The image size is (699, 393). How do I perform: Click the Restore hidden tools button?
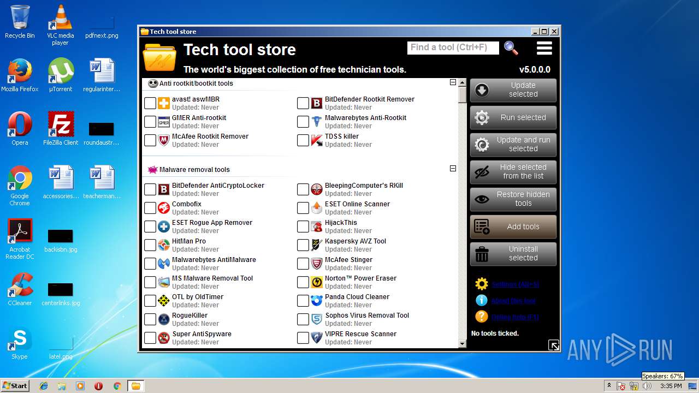tap(513, 199)
